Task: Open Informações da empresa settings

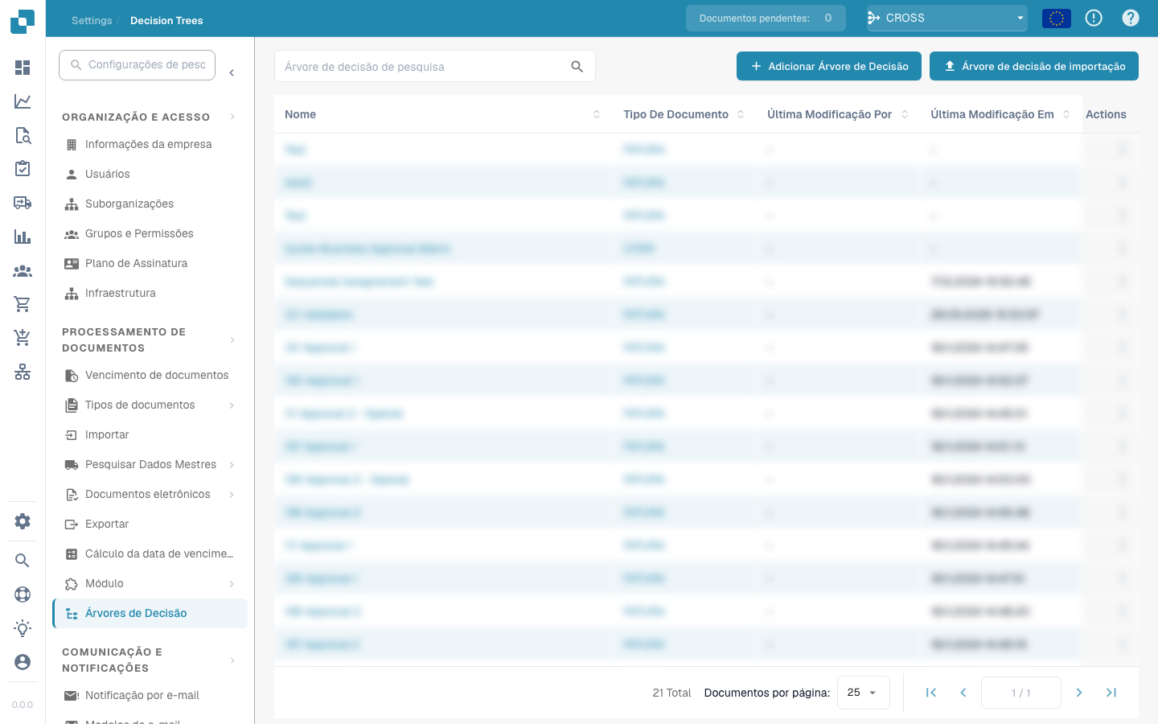Action: click(x=150, y=145)
